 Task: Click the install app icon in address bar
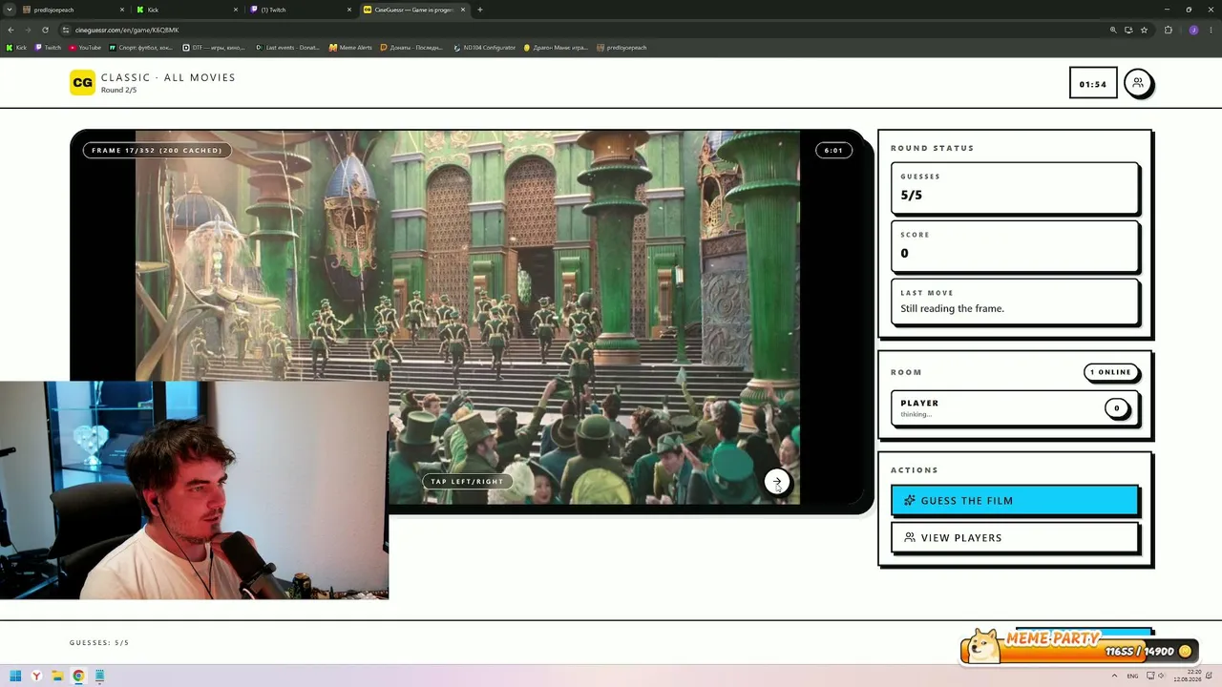click(x=1128, y=30)
